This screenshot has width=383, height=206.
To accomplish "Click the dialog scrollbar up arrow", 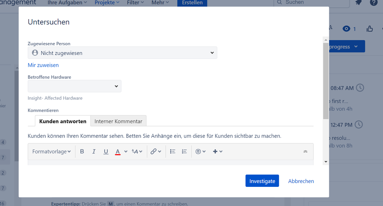I will [326, 40].
